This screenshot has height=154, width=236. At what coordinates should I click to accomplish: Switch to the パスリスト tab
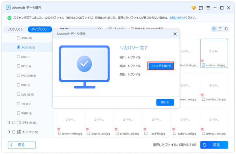click(x=15, y=29)
